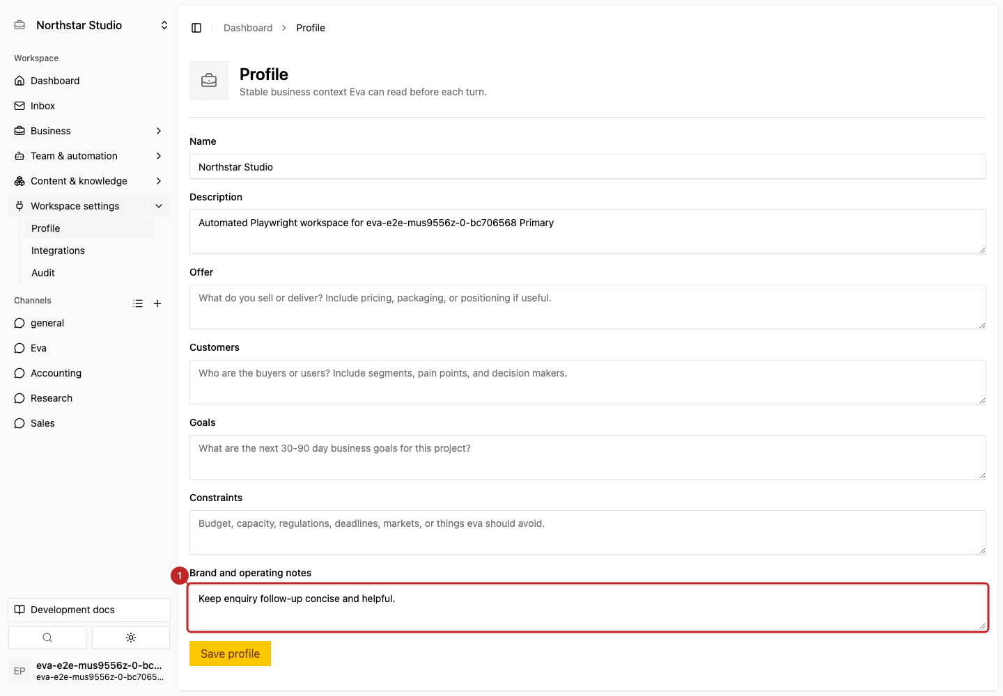Viewport: 1003px width, 696px height.
Task: Click the Workspace settings plug icon
Action: click(20, 206)
